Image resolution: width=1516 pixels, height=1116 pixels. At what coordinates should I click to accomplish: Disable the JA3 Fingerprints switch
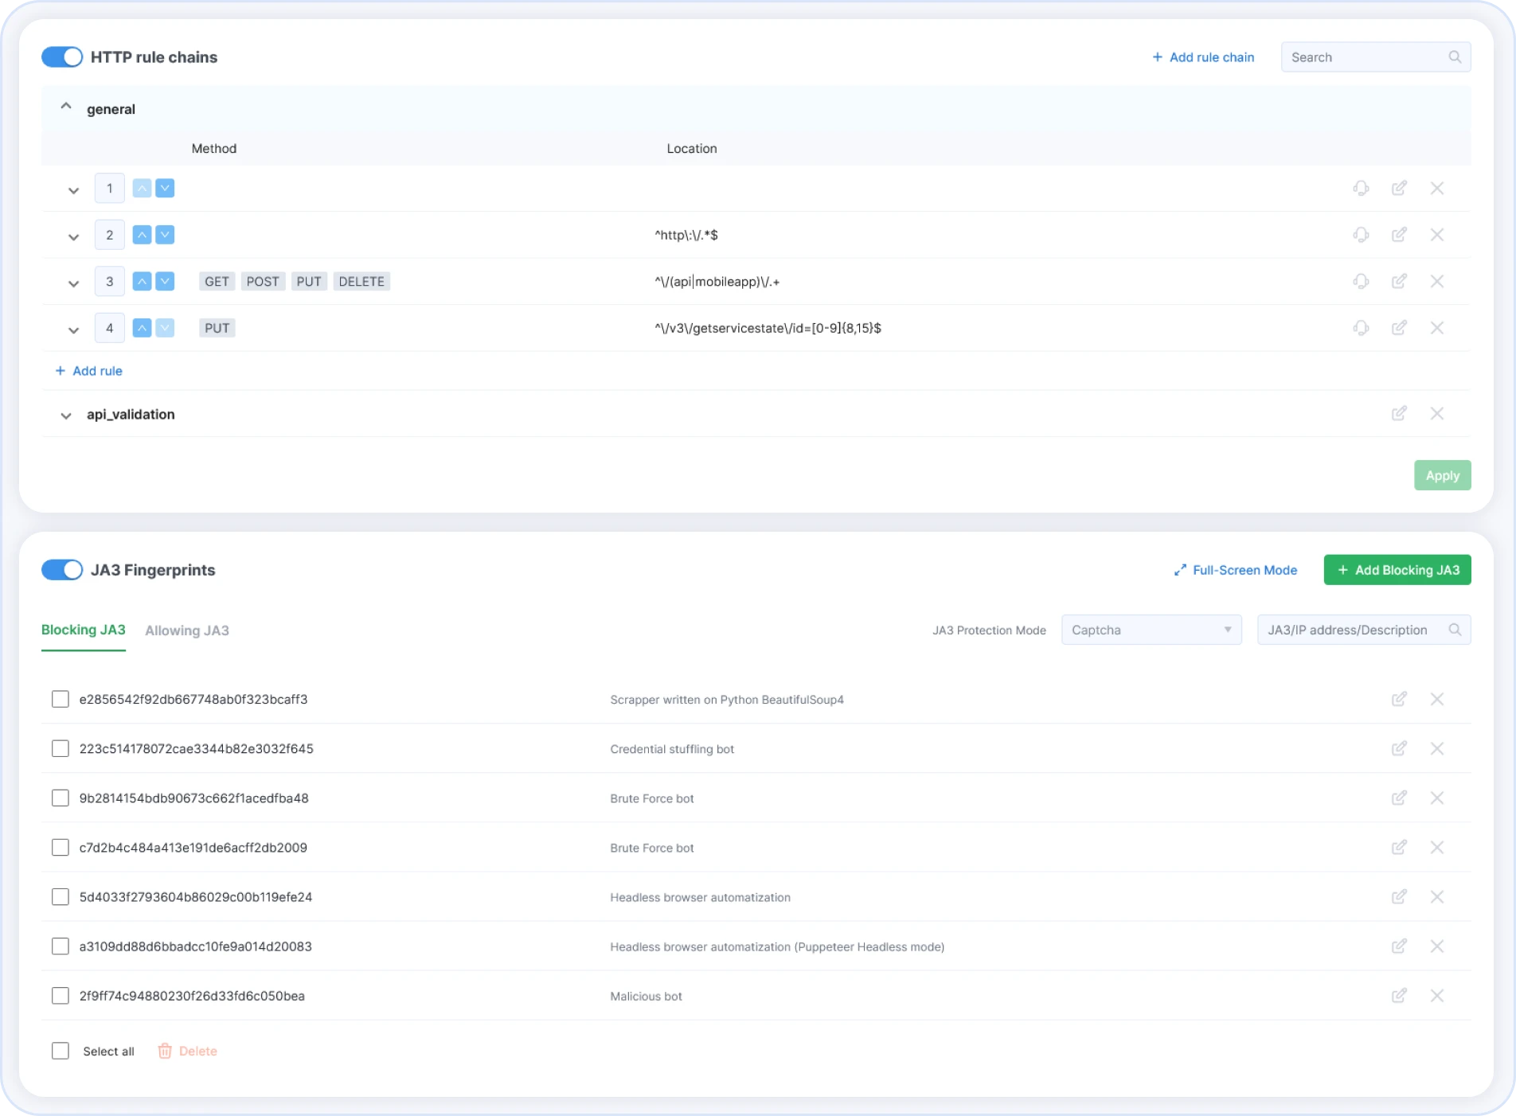[62, 570]
